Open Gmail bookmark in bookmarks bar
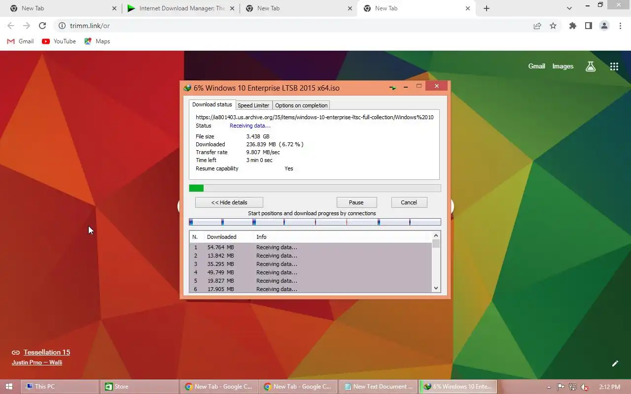The image size is (631, 394). 20,41
